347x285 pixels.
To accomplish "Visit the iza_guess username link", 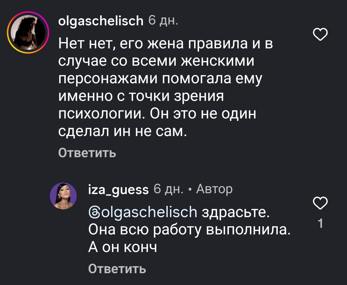I will (118, 189).
